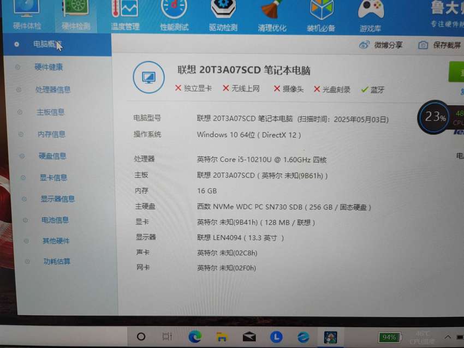The width and height of the screenshot is (464, 348).
Task: Click the 电脑型号 value with scan date
Action: click(293, 119)
